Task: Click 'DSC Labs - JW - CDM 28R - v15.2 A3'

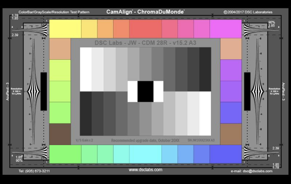Action: [145, 43]
